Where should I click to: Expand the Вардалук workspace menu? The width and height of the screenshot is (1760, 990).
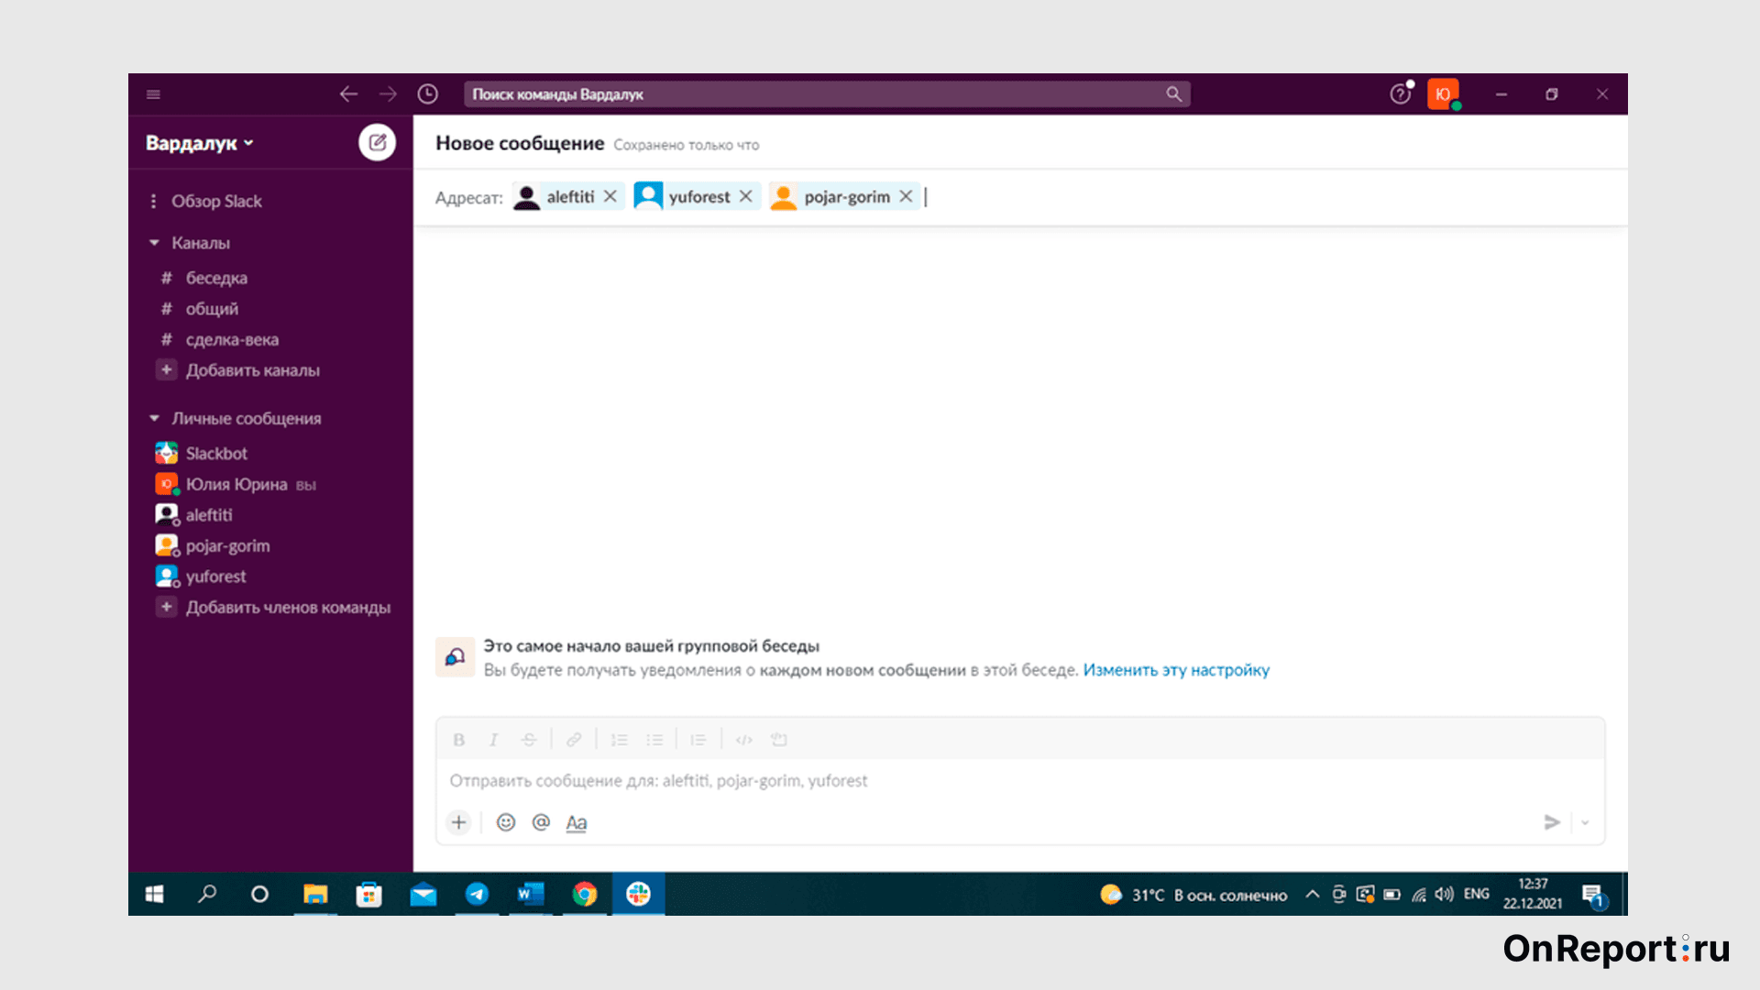click(x=199, y=143)
